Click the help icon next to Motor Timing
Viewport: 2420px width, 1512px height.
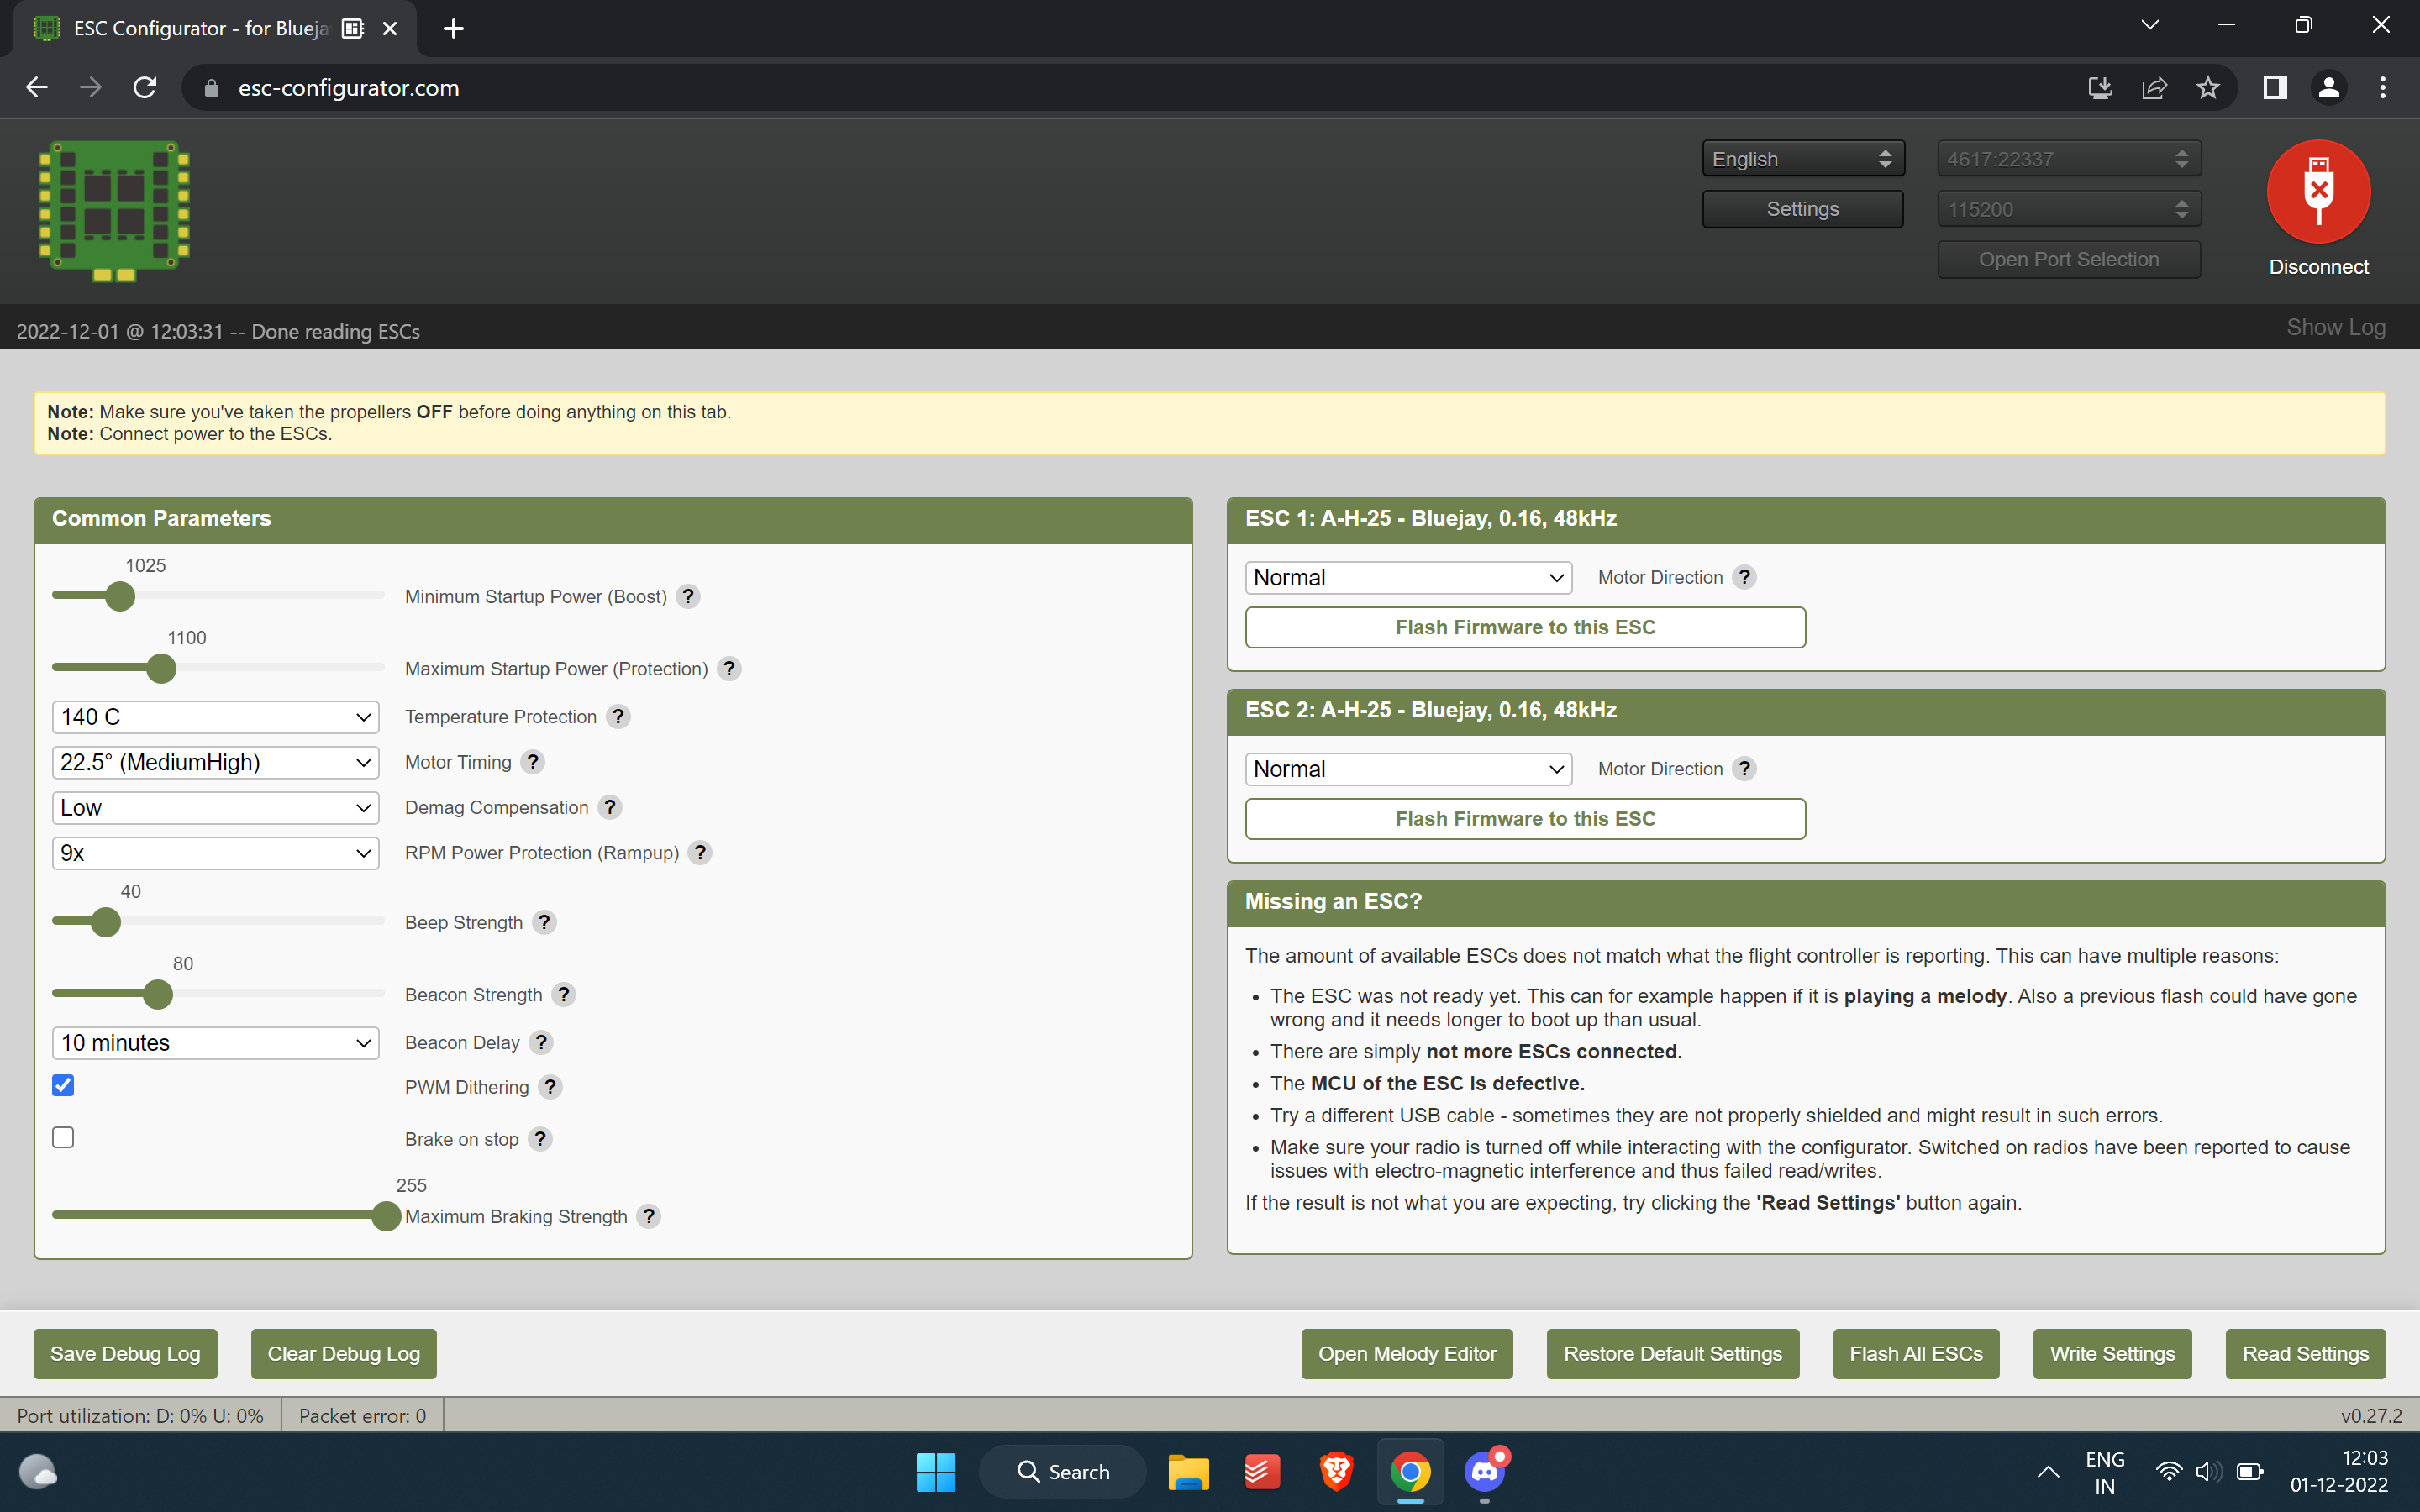(x=533, y=762)
